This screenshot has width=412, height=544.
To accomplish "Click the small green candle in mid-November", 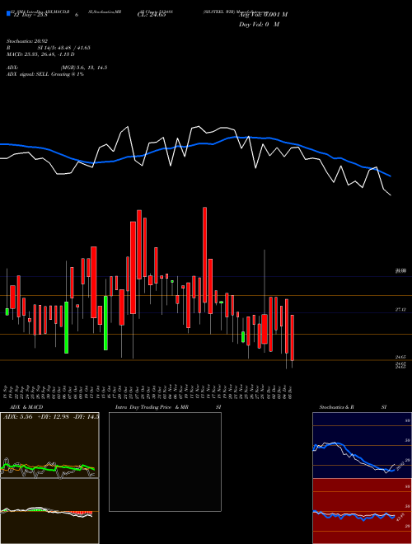I will click(222, 302).
